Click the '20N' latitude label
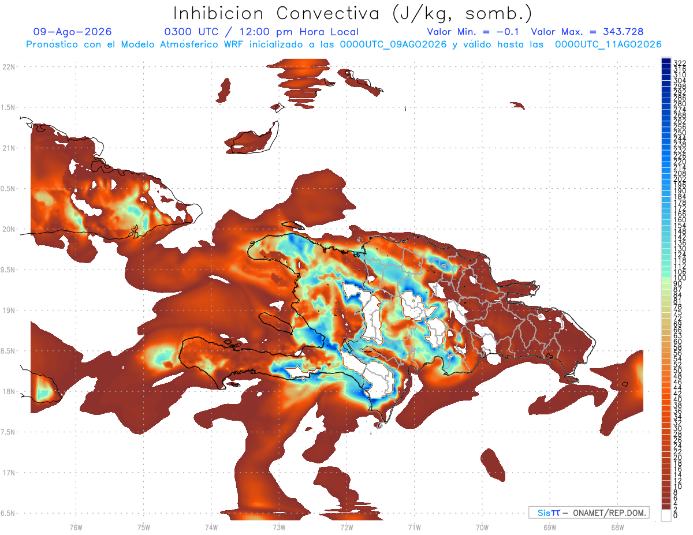This screenshot has height=535, width=693. [9, 229]
